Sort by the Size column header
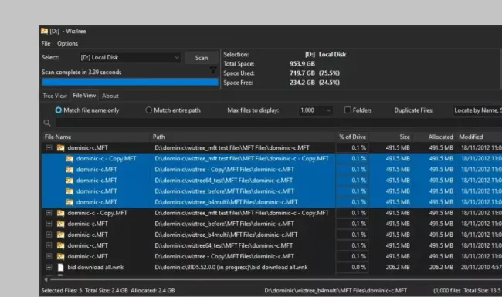The height and width of the screenshot is (297, 502). tap(391, 137)
